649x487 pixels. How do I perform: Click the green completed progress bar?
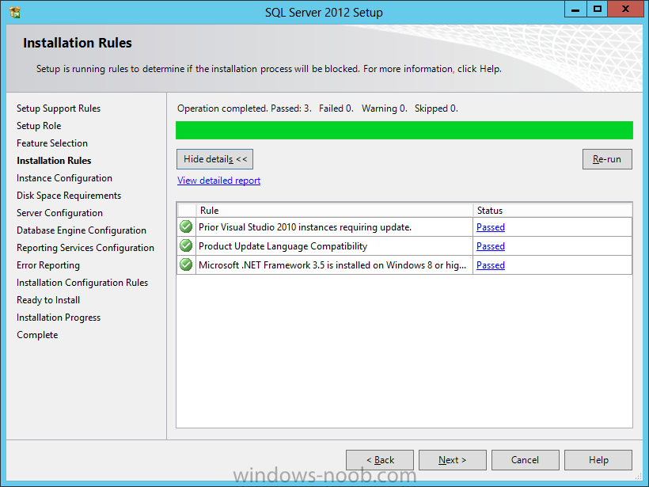(x=404, y=130)
